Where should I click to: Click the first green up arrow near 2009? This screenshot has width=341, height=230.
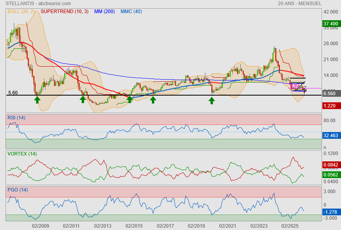point(37,100)
